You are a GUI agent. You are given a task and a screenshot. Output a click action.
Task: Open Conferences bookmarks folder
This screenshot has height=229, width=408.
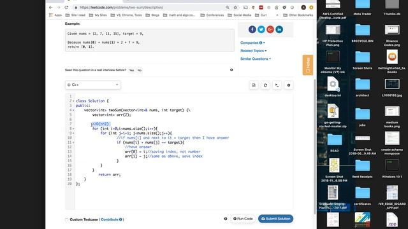212,15
